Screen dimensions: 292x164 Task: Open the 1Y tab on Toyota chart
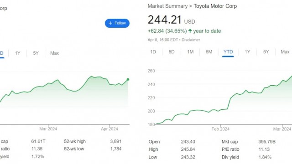(x=247, y=52)
